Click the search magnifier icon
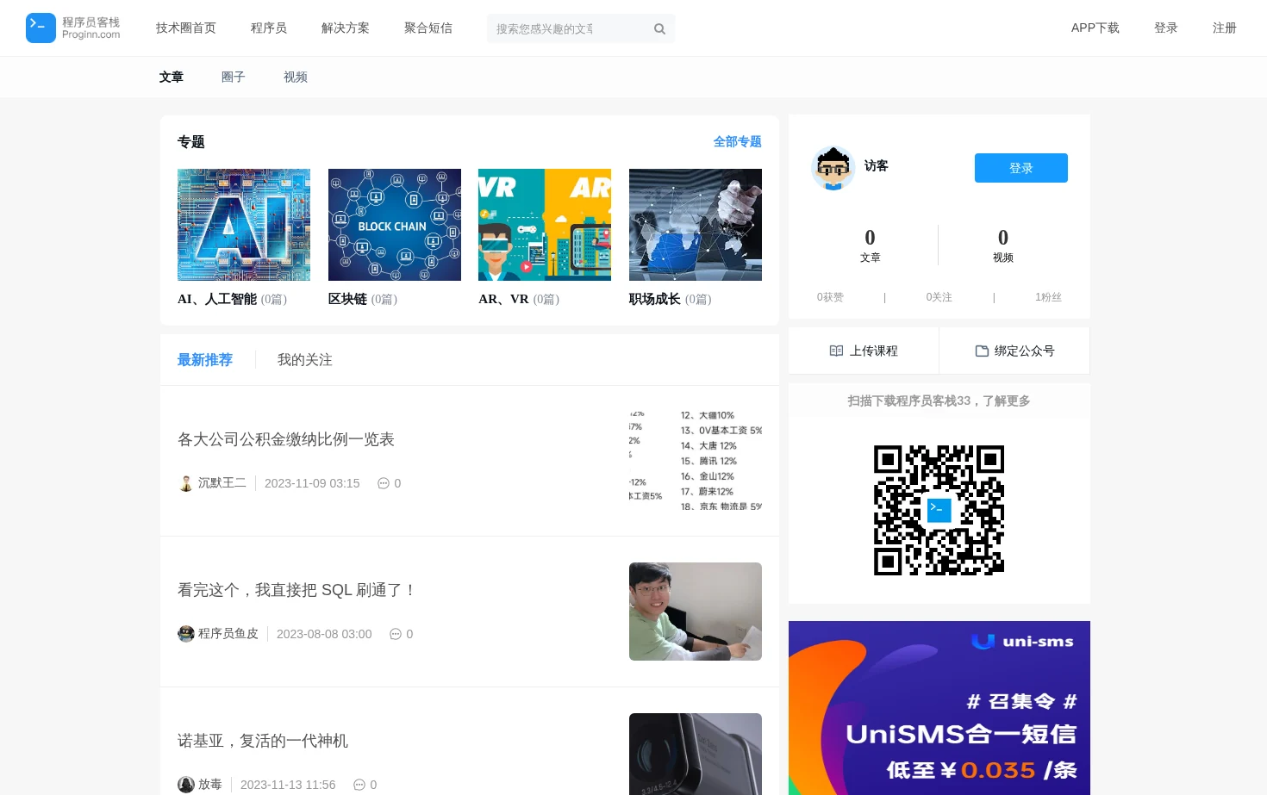Image resolution: width=1267 pixels, height=795 pixels. (x=659, y=28)
